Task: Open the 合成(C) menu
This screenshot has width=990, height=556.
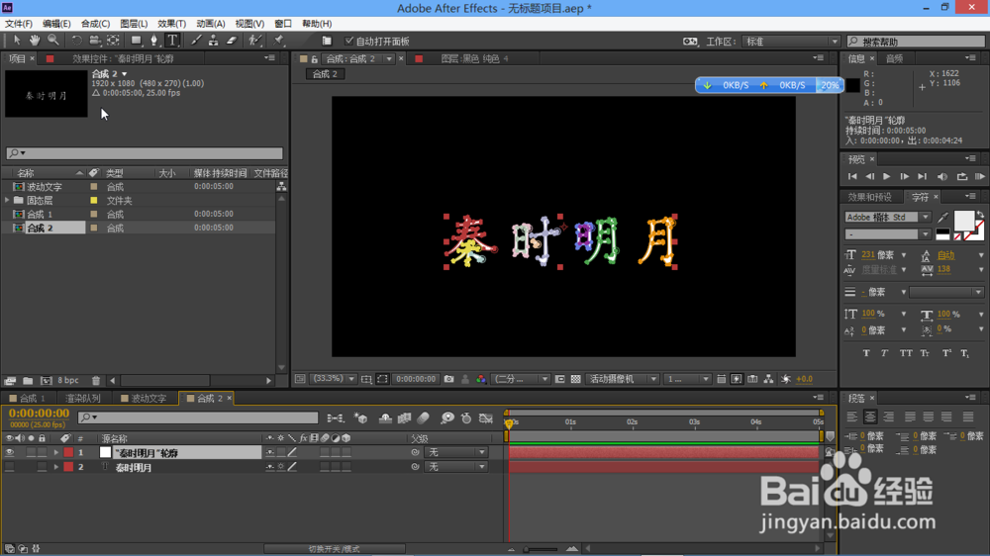Action: [95, 24]
